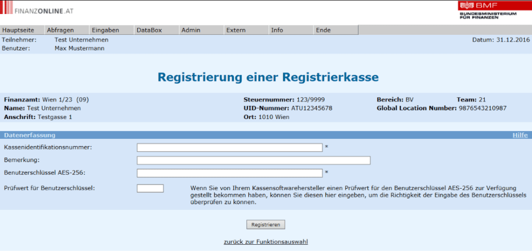Open the Extern menu
Viewport: 532px width, 251px height.
point(236,30)
